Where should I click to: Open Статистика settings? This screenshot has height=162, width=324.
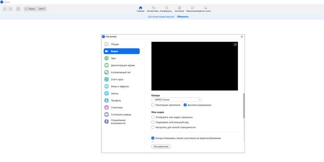121,108
